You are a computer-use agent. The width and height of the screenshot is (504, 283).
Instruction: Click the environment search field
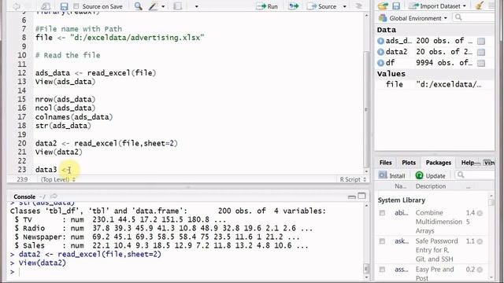[474, 17]
